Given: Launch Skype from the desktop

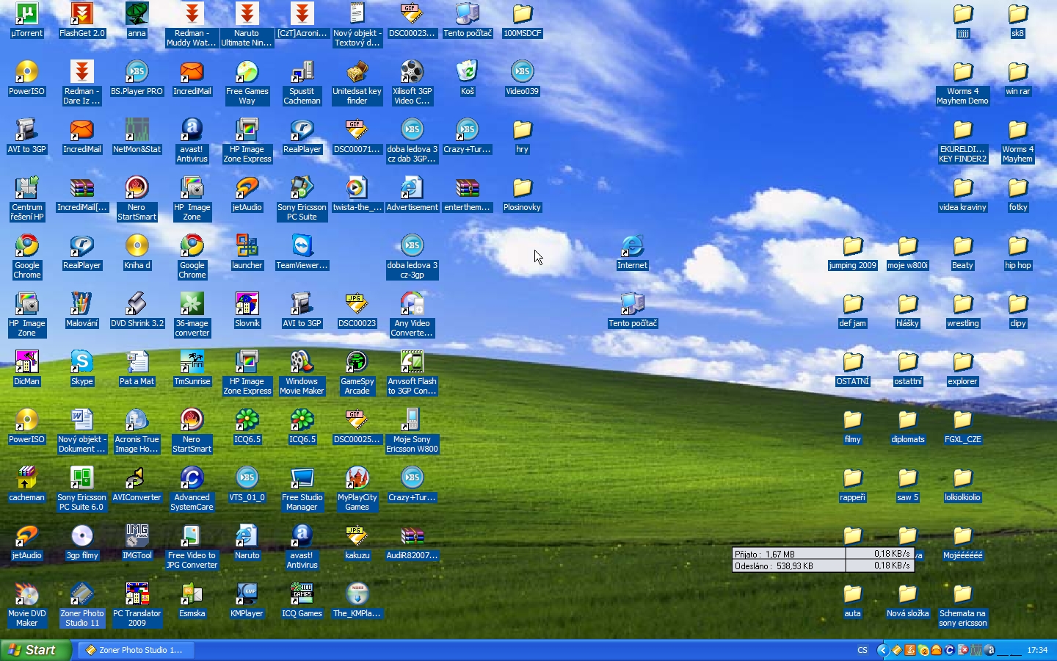Looking at the screenshot, I should [x=82, y=369].
